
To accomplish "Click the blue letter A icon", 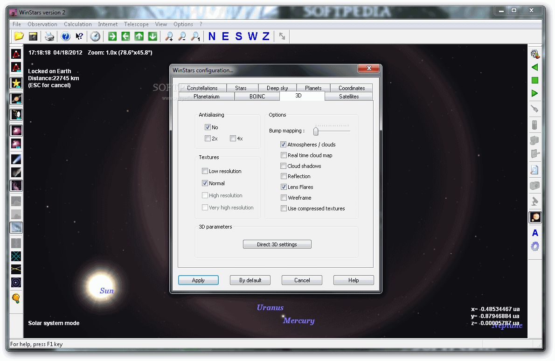I will (x=535, y=233).
